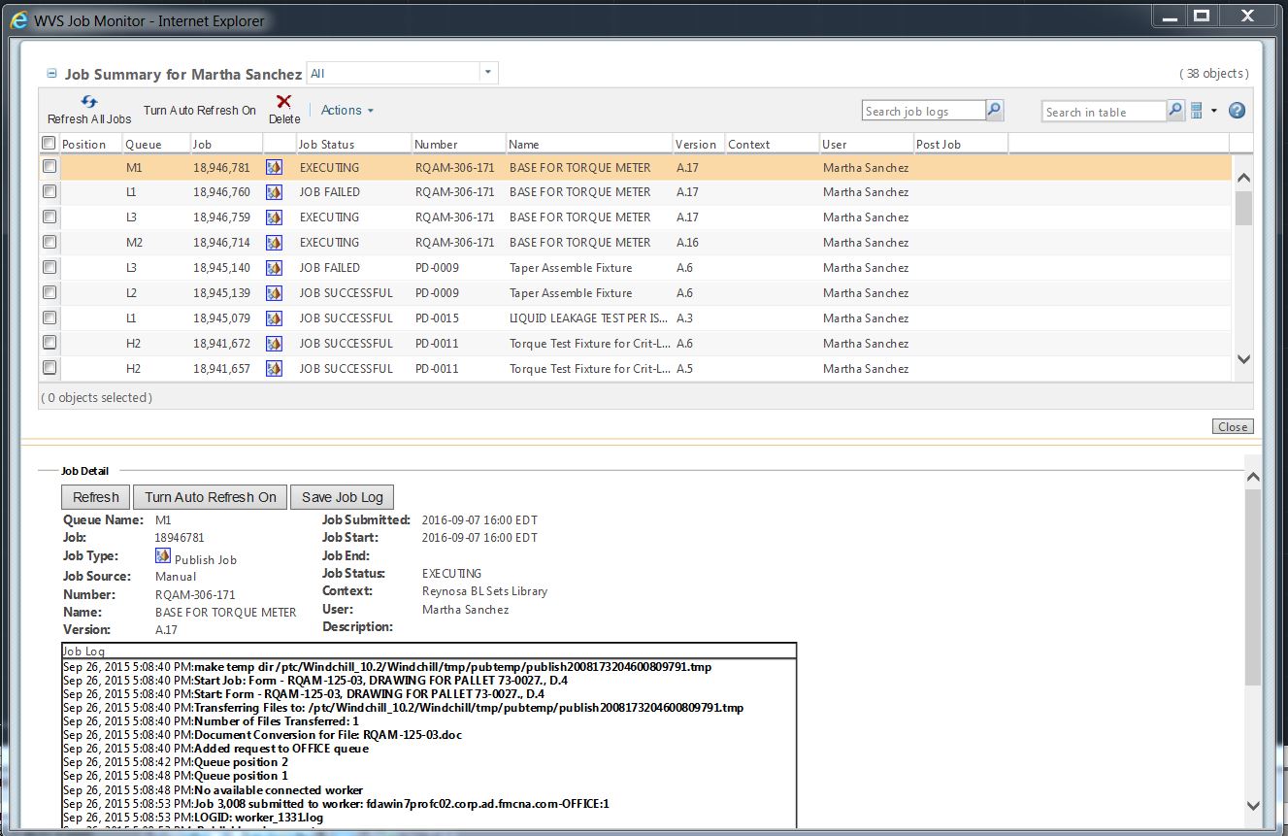Click the Internet Explorer logo in title bar
This screenshot has height=836, width=1288.
click(18, 18)
